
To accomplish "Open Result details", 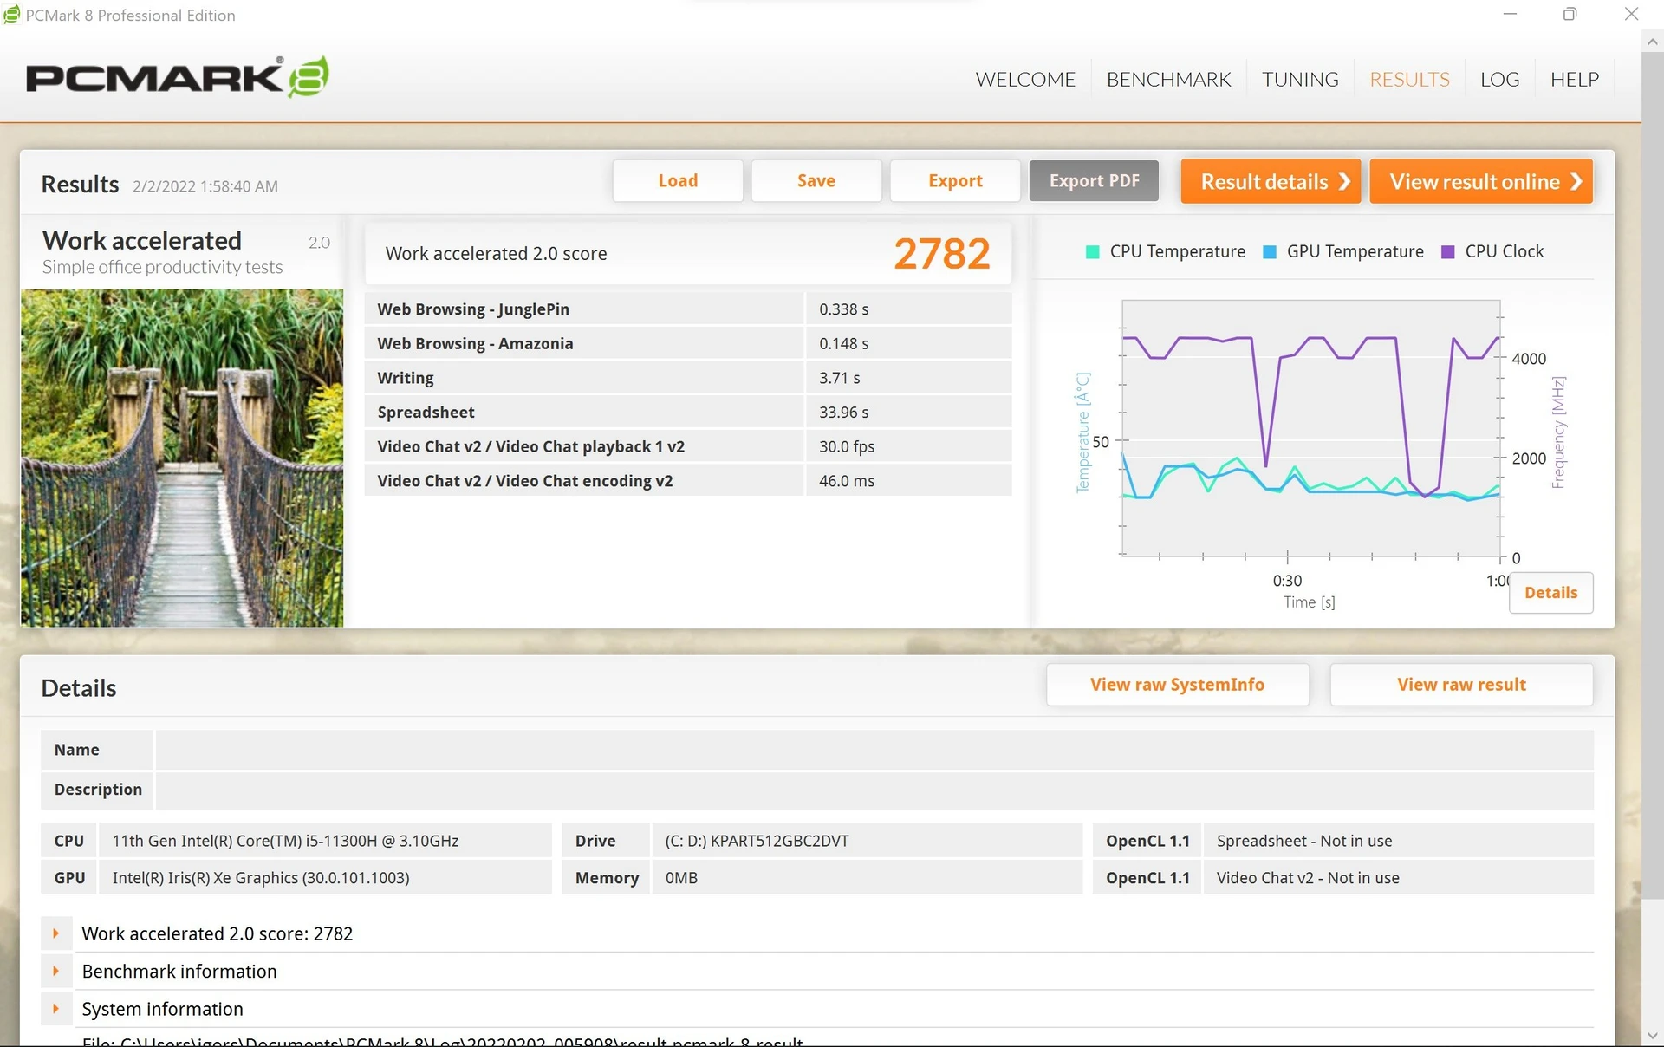I will point(1271,181).
